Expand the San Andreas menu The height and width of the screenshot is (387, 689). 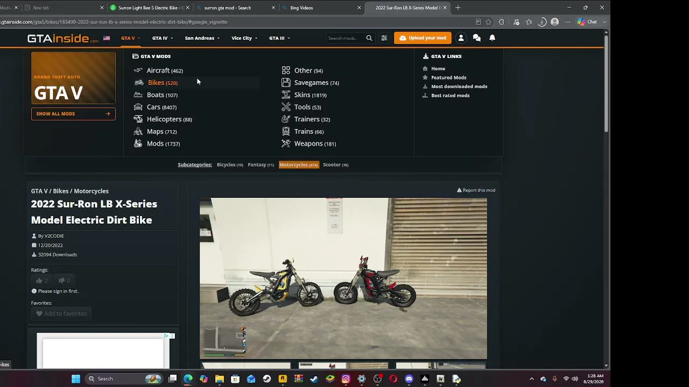coord(202,38)
